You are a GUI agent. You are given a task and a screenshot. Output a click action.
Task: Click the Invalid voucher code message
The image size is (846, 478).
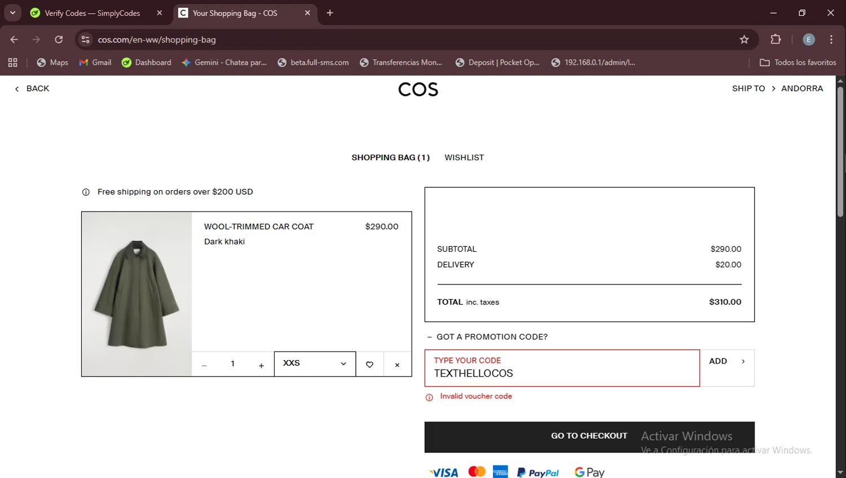click(476, 396)
